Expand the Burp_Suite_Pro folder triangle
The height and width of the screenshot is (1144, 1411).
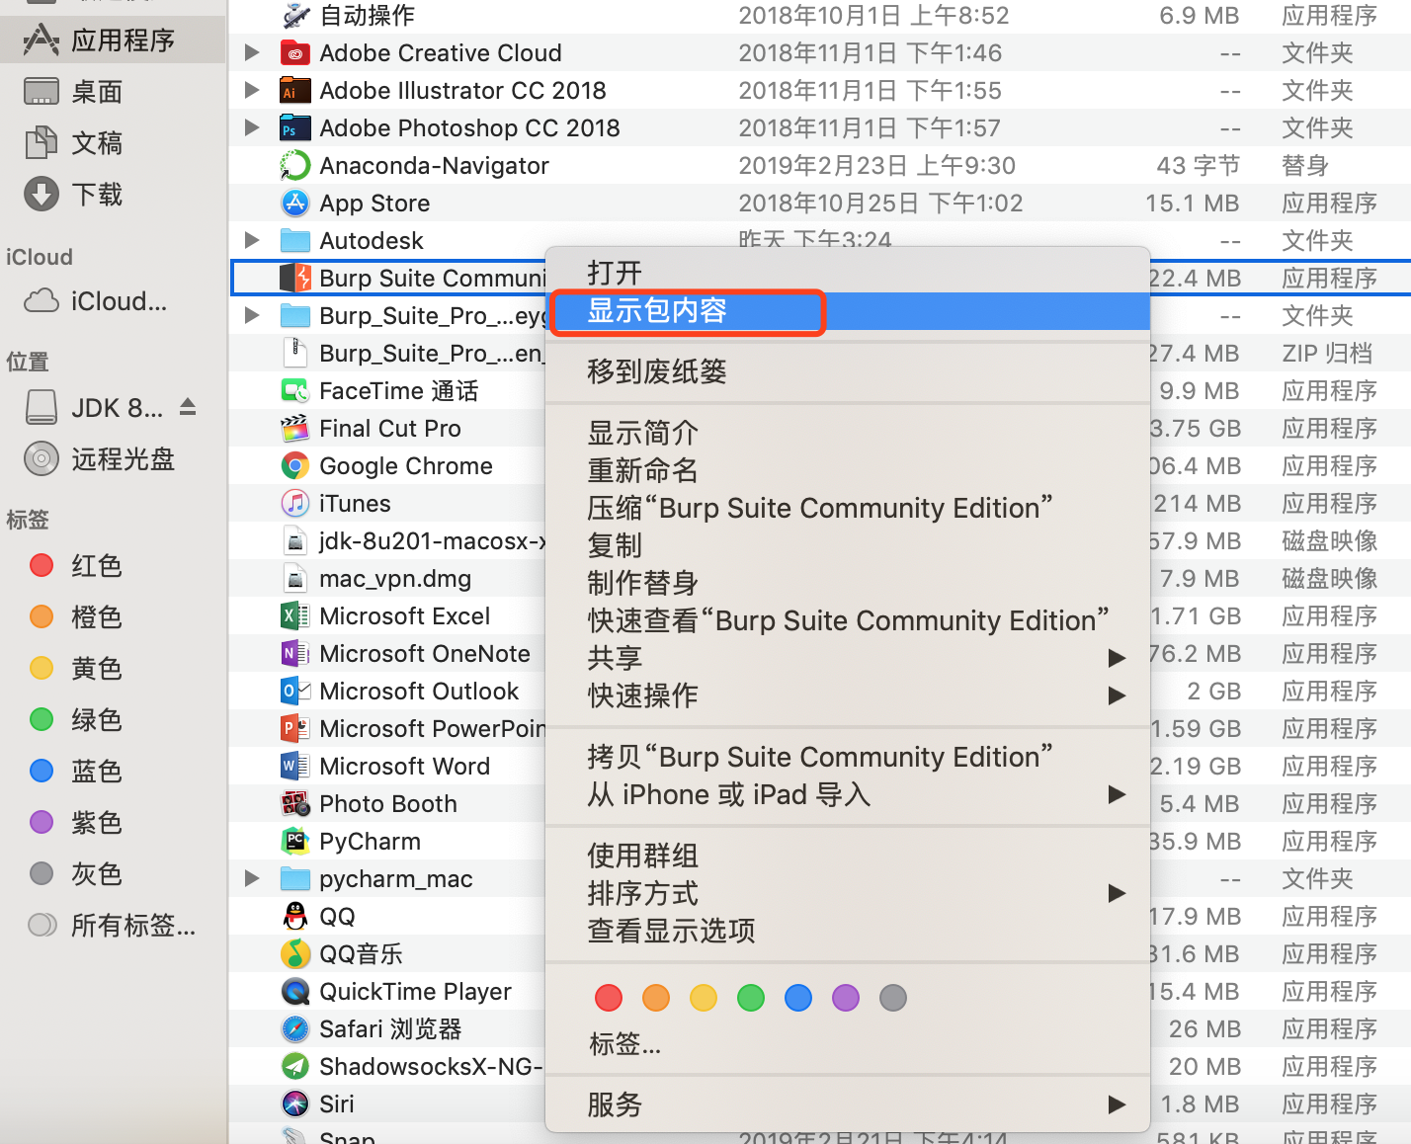click(x=252, y=315)
